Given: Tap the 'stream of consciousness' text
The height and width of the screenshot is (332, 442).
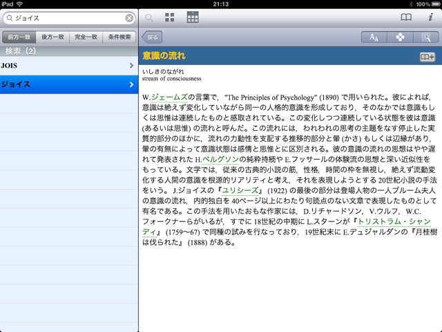Looking at the screenshot, I should (171, 78).
